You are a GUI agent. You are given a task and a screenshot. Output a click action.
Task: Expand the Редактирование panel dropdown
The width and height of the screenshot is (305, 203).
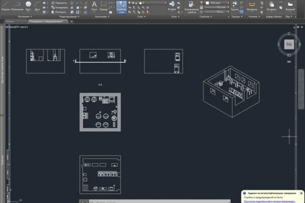pos(69,17)
